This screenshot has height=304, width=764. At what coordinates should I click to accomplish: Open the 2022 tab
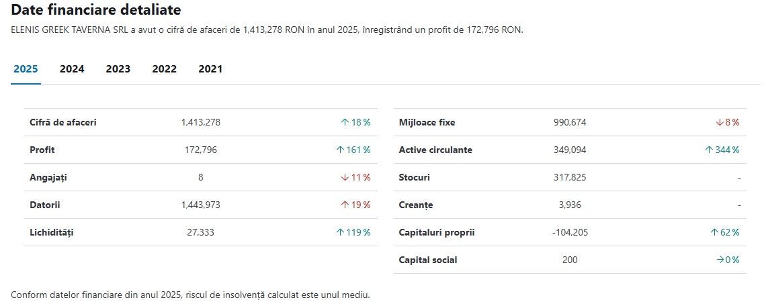coord(164,69)
